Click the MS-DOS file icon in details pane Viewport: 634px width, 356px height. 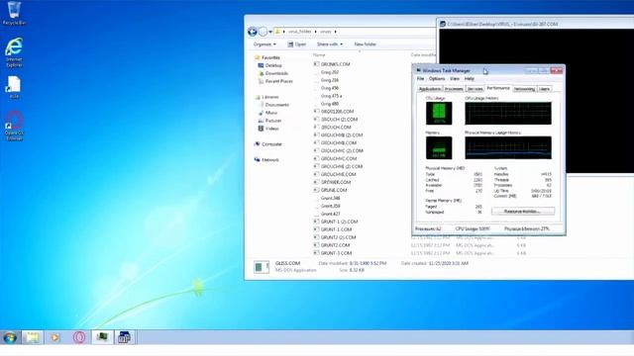[262, 267]
